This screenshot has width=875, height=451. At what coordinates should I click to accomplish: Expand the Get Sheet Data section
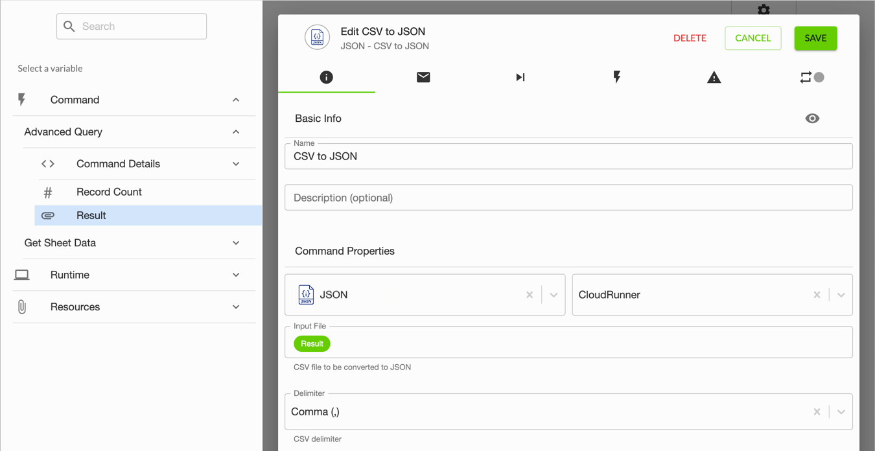click(x=236, y=243)
